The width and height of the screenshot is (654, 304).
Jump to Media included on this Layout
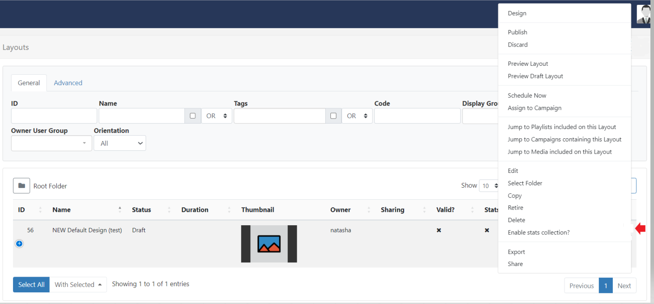tap(560, 152)
